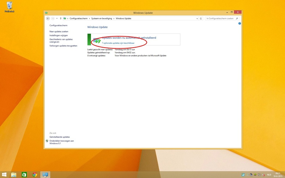The image size is (285, 178).
Task: Click the value Vandaag om 04:02 uur
Action: [x=125, y=53]
